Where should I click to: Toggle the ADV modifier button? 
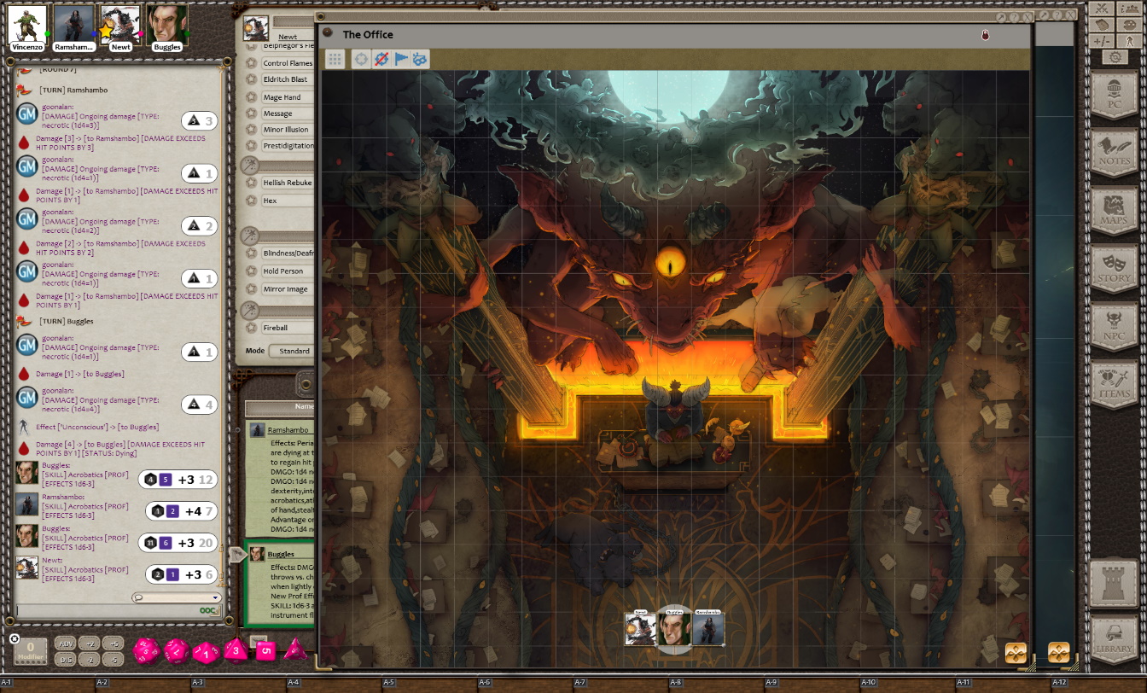[65, 643]
